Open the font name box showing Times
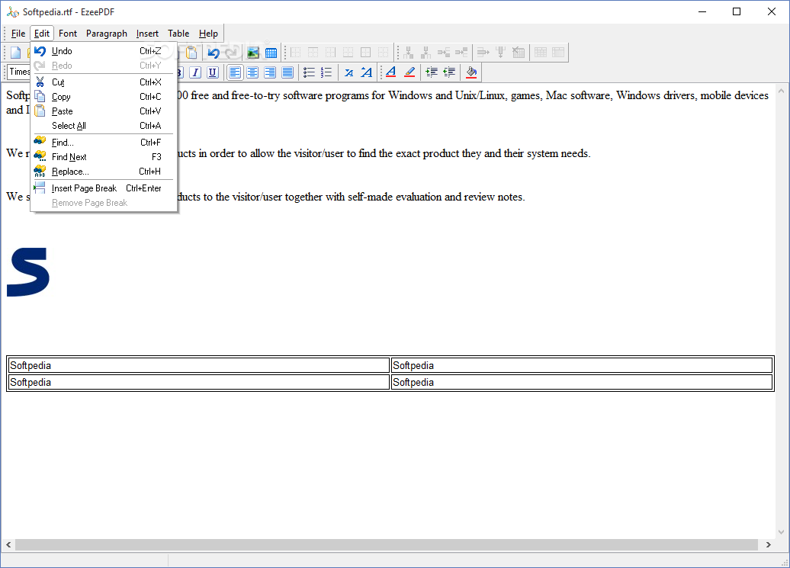 tap(19, 72)
